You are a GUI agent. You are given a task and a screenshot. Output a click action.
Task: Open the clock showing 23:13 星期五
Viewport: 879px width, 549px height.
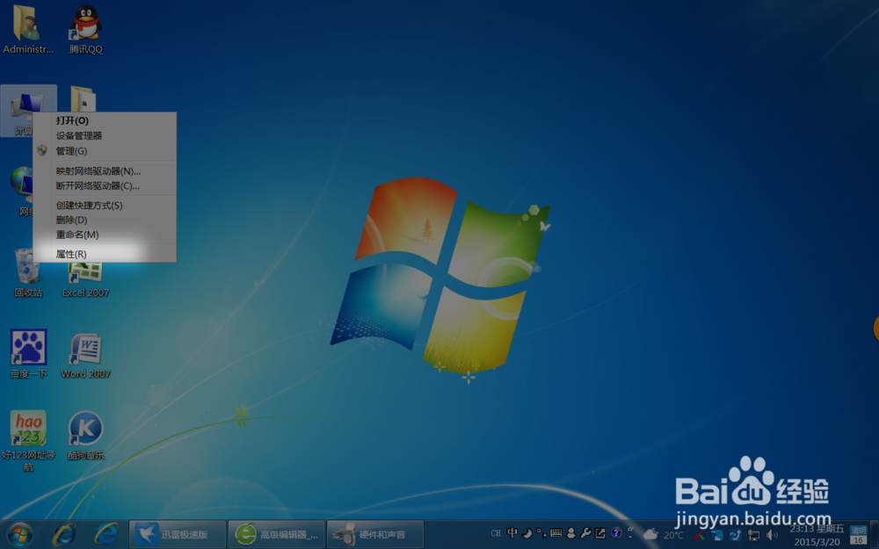[x=817, y=535]
